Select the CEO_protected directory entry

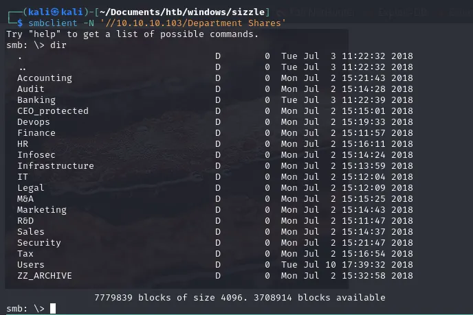coord(53,111)
